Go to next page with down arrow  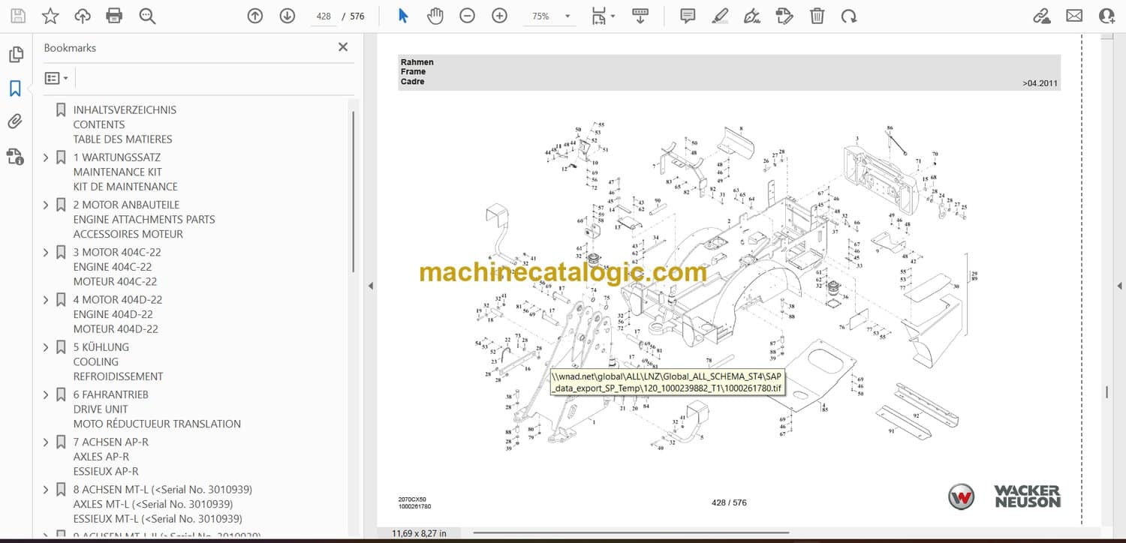click(x=288, y=16)
